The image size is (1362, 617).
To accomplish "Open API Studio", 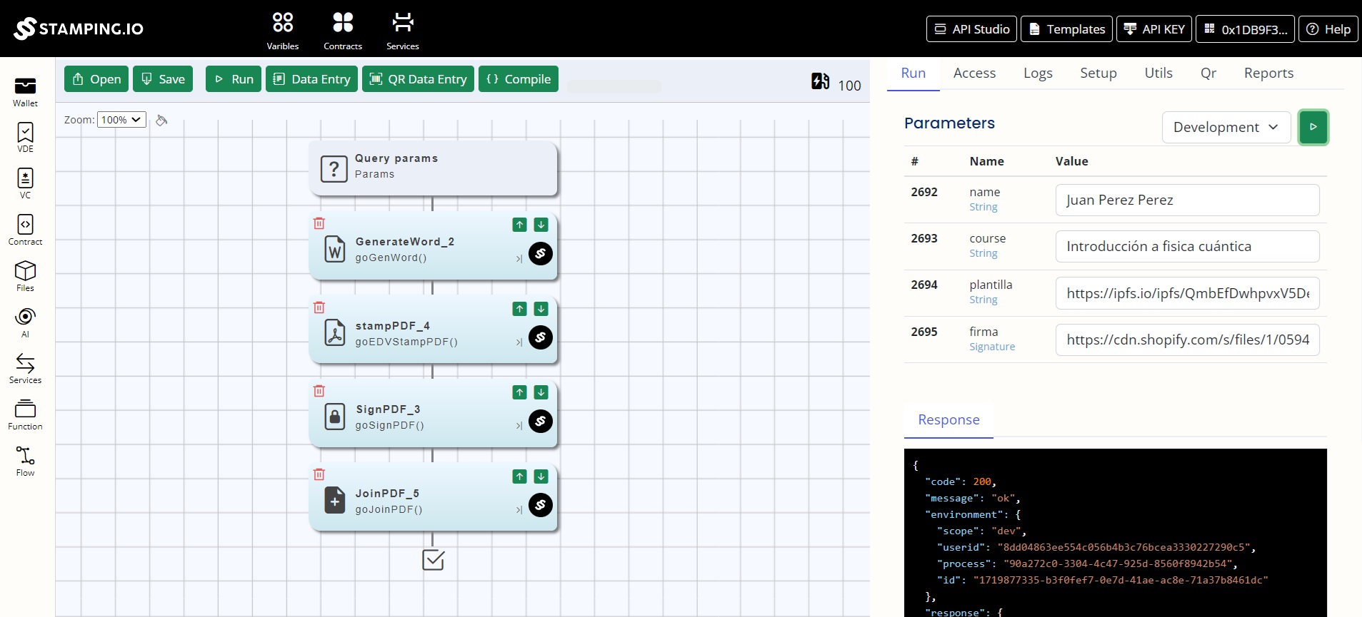I will (971, 29).
